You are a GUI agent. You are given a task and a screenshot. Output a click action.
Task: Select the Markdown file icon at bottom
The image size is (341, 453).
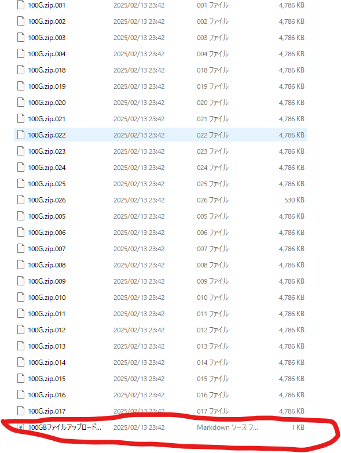pyautogui.click(x=21, y=427)
